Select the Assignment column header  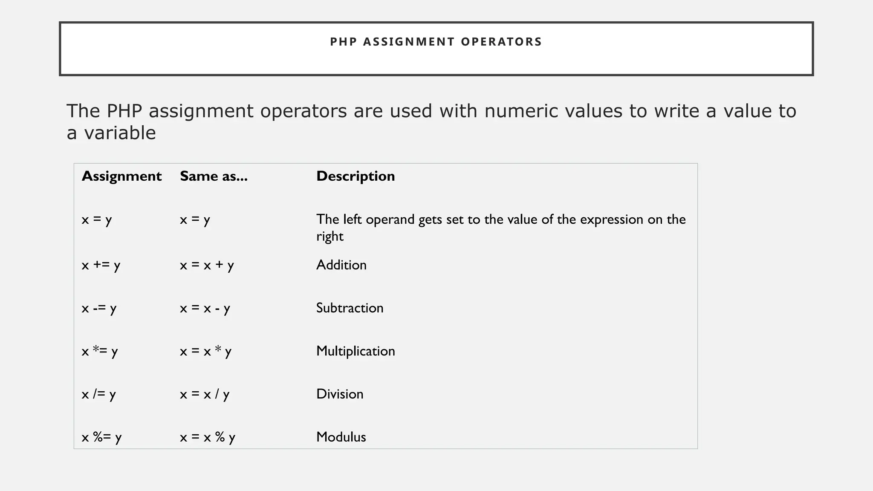121,176
